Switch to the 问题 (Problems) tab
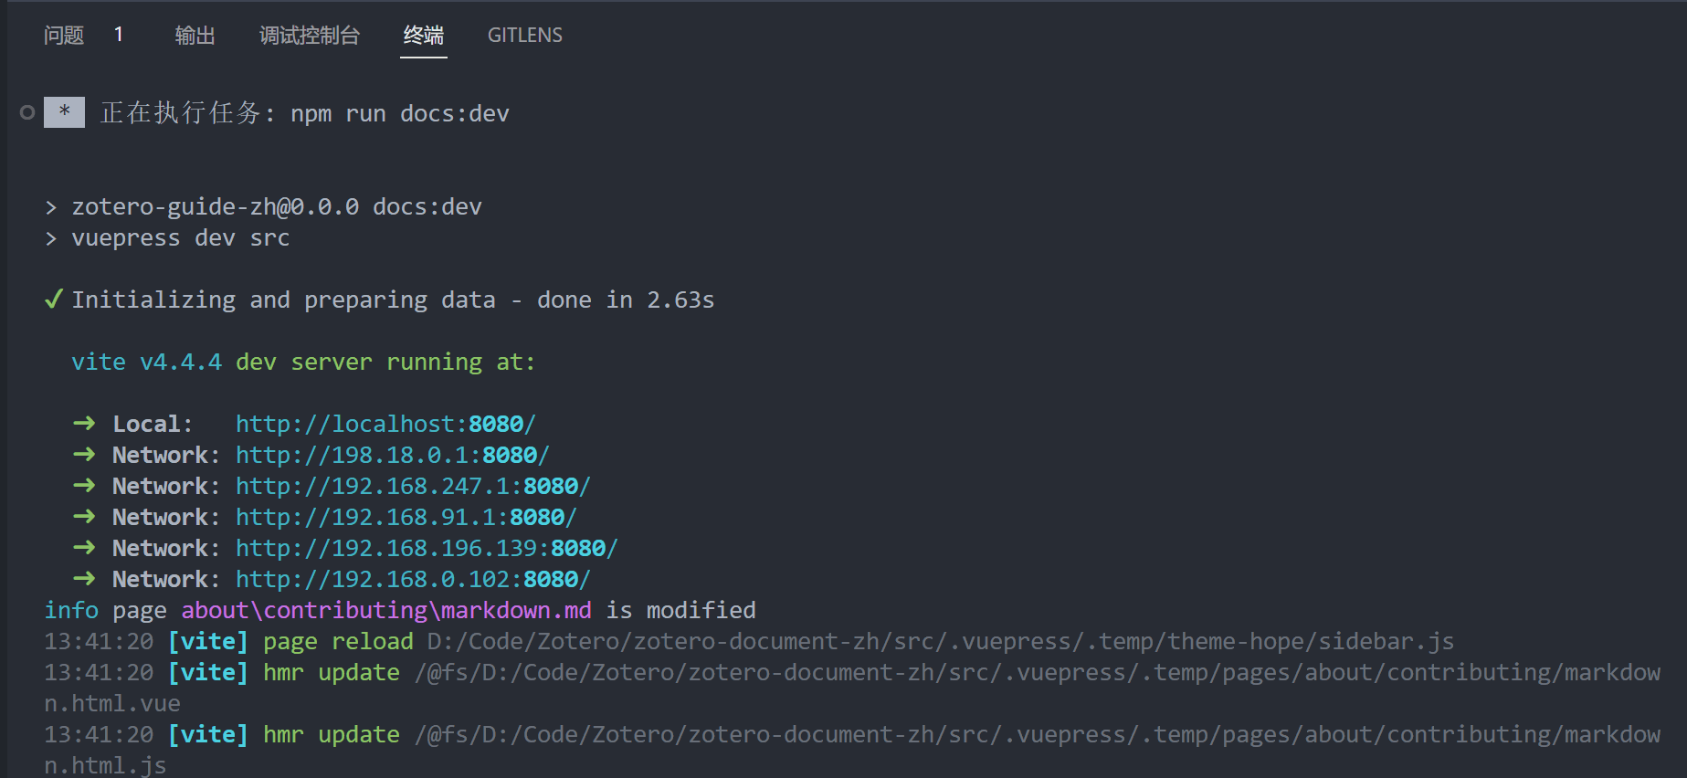The width and height of the screenshot is (1687, 778). pos(64,36)
